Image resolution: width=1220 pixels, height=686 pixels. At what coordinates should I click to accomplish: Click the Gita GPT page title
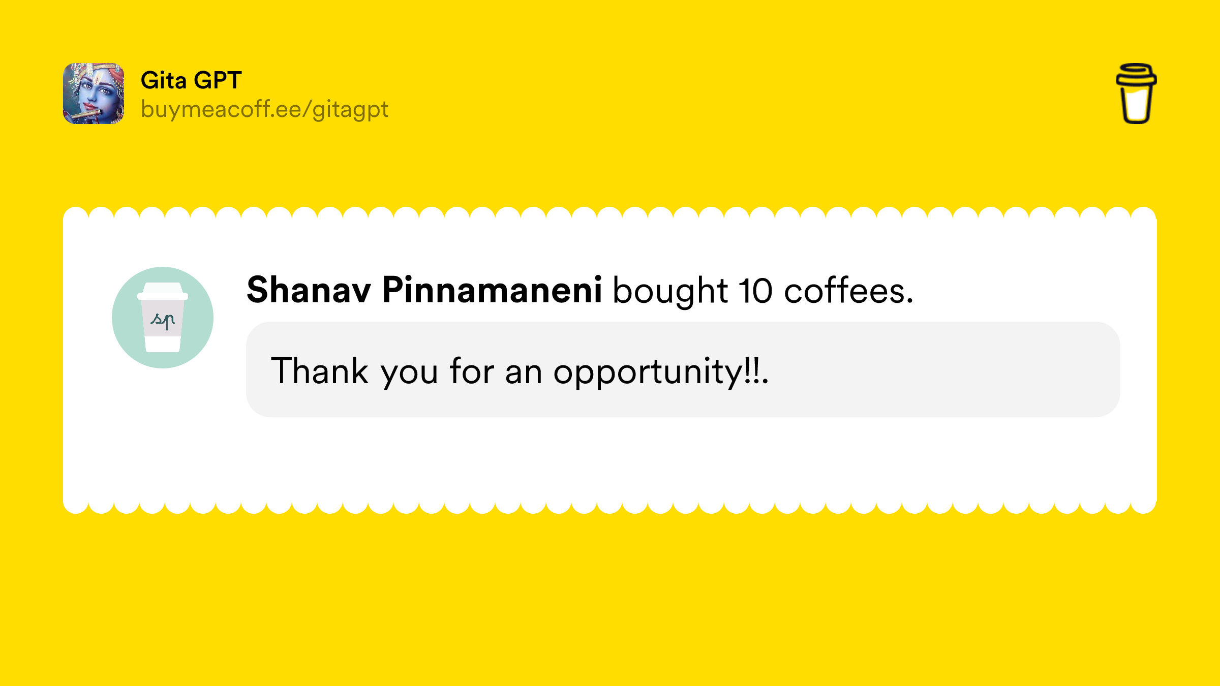pos(191,80)
